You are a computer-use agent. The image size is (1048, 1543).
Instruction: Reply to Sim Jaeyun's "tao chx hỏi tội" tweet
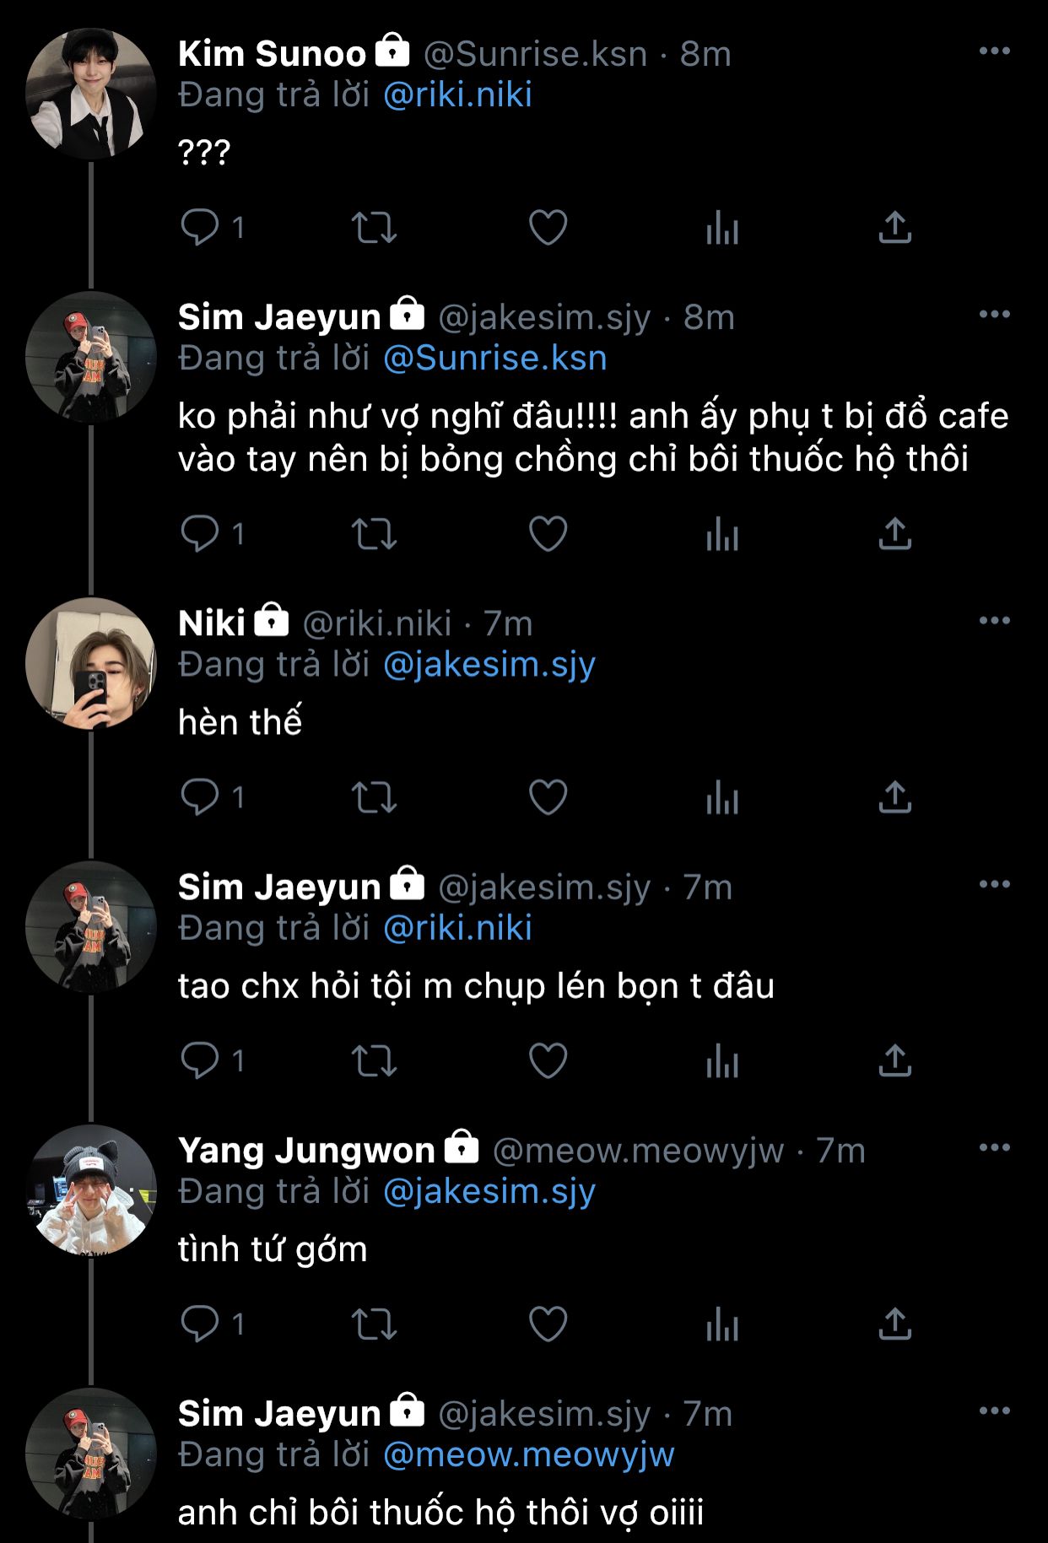[200, 1061]
